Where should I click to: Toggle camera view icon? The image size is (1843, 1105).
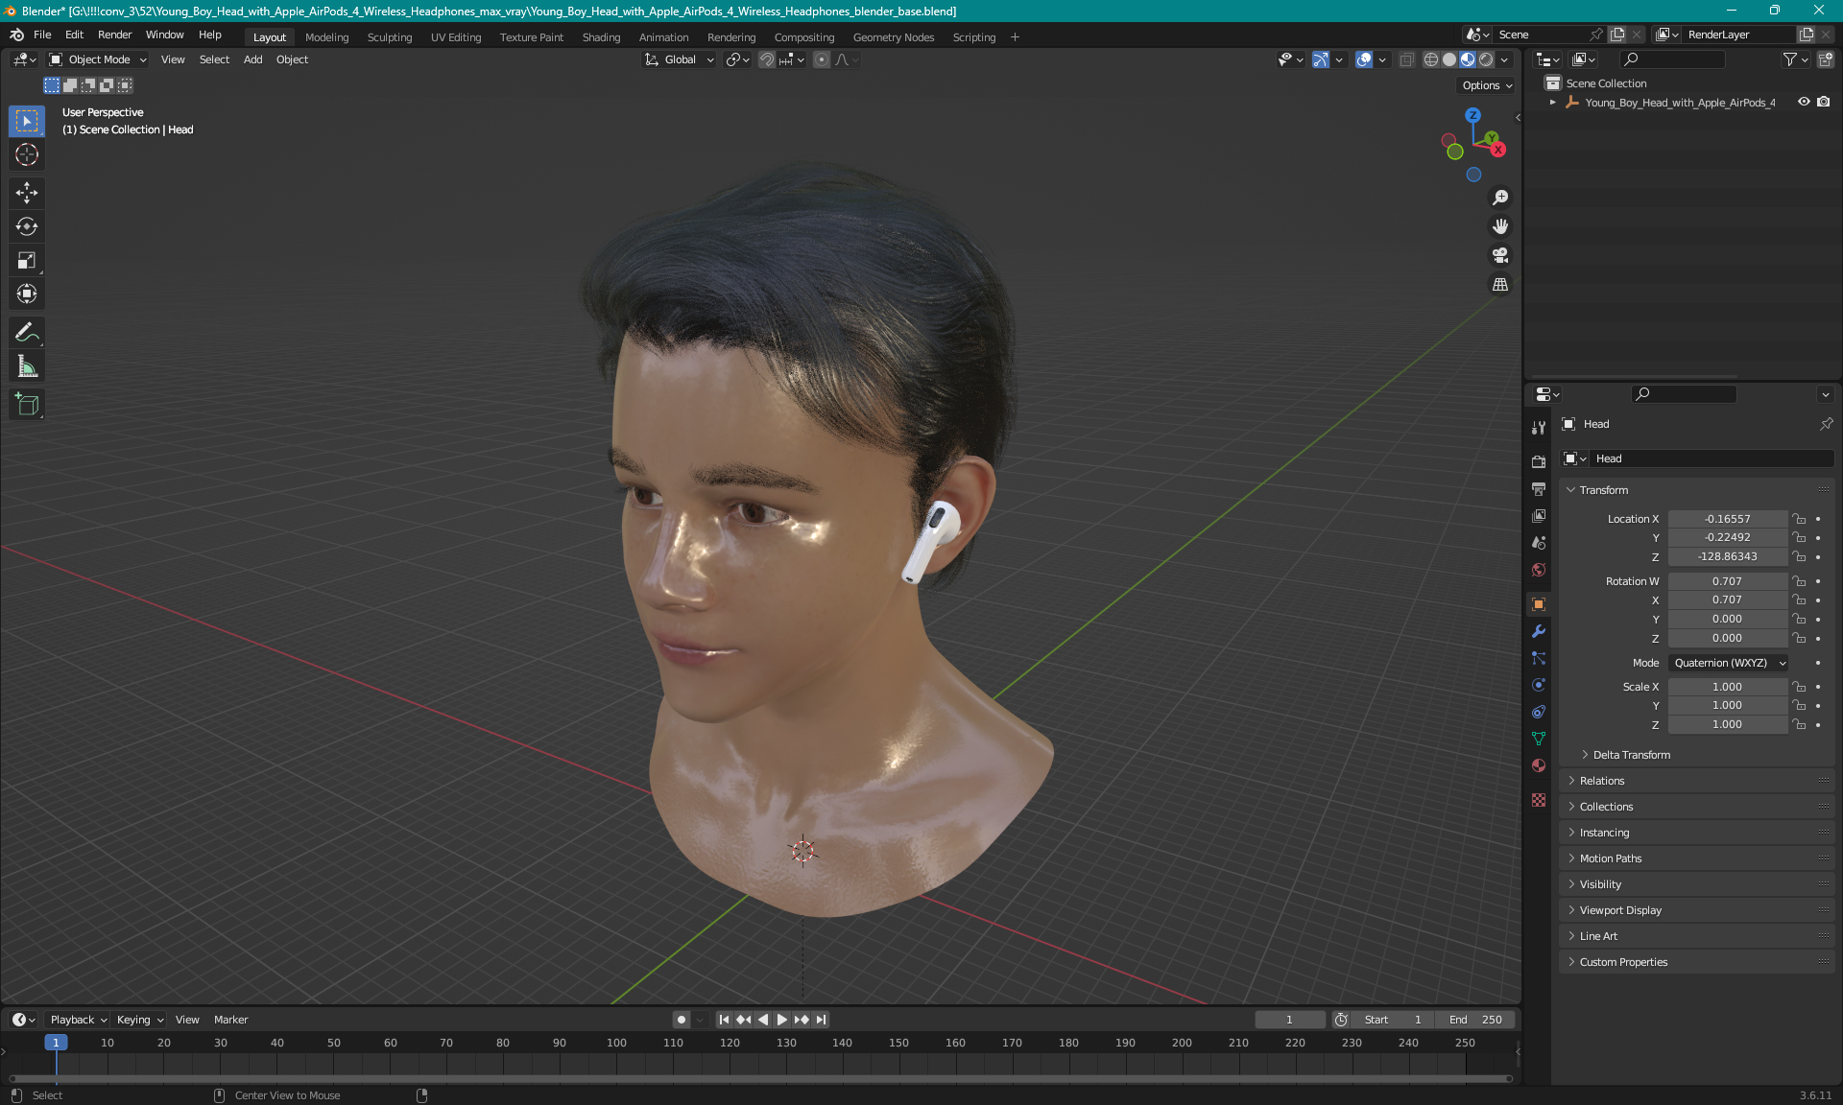coord(1500,255)
